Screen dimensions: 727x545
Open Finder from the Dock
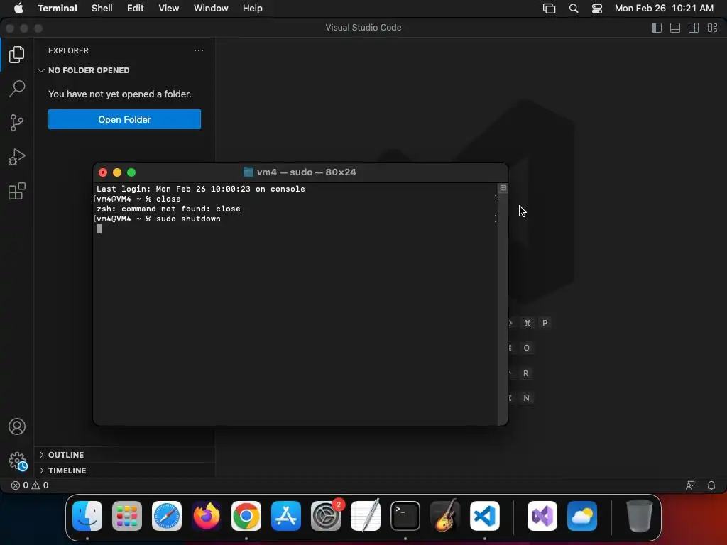tap(87, 516)
